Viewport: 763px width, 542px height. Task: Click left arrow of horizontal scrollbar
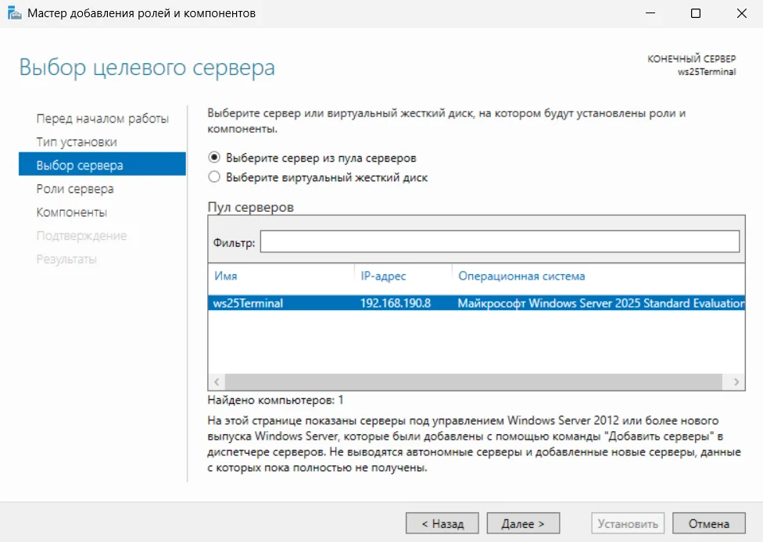click(217, 382)
